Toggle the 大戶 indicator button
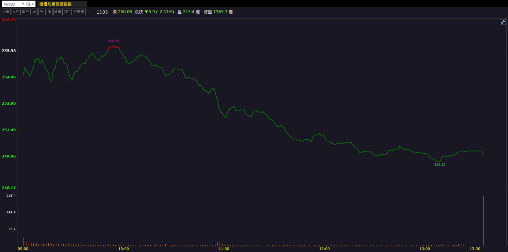 click(15, 12)
